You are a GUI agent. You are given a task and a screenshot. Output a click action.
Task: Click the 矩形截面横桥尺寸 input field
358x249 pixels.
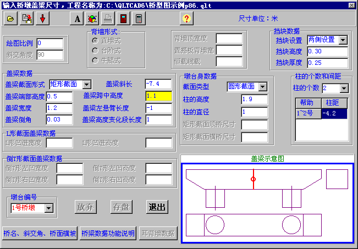pos(255,137)
